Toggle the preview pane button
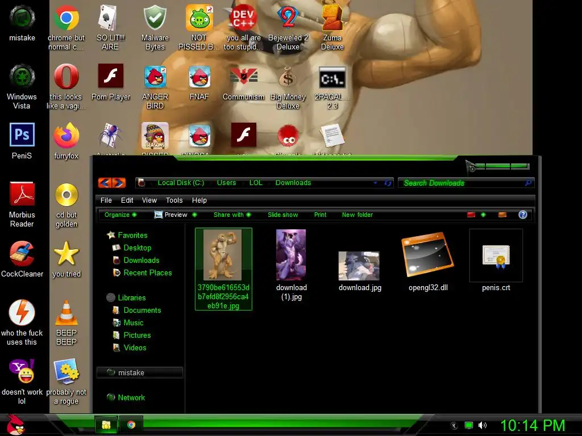Screen dimensions: 582x436 tap(502, 215)
